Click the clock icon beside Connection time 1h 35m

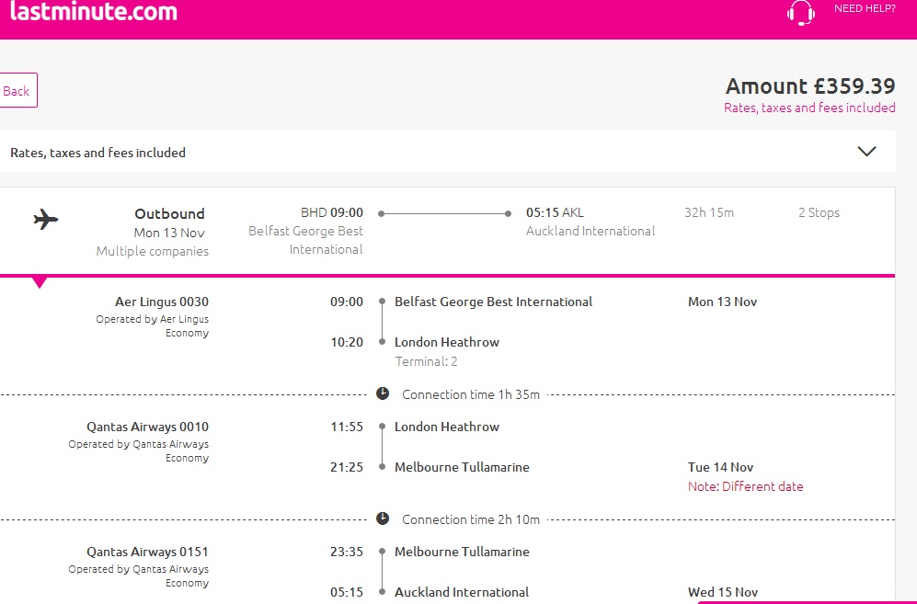pos(383,393)
